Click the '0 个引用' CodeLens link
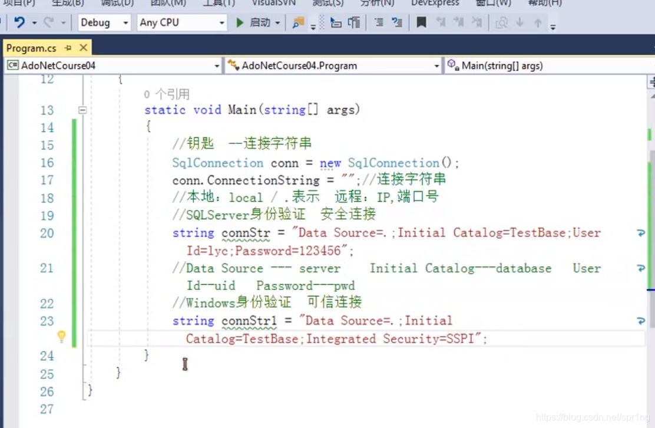The width and height of the screenshot is (655, 428). pyautogui.click(x=167, y=94)
